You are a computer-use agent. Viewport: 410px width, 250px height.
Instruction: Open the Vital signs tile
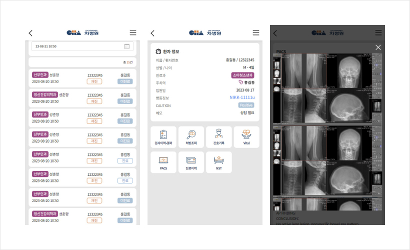tap(246, 137)
